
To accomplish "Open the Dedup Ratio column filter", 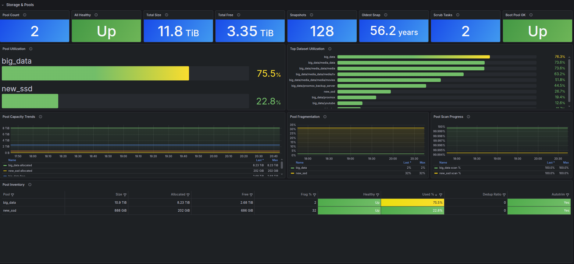I will pos(504,195).
